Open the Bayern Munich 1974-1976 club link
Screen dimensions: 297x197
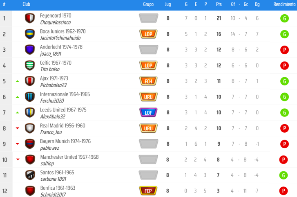tap(65, 141)
